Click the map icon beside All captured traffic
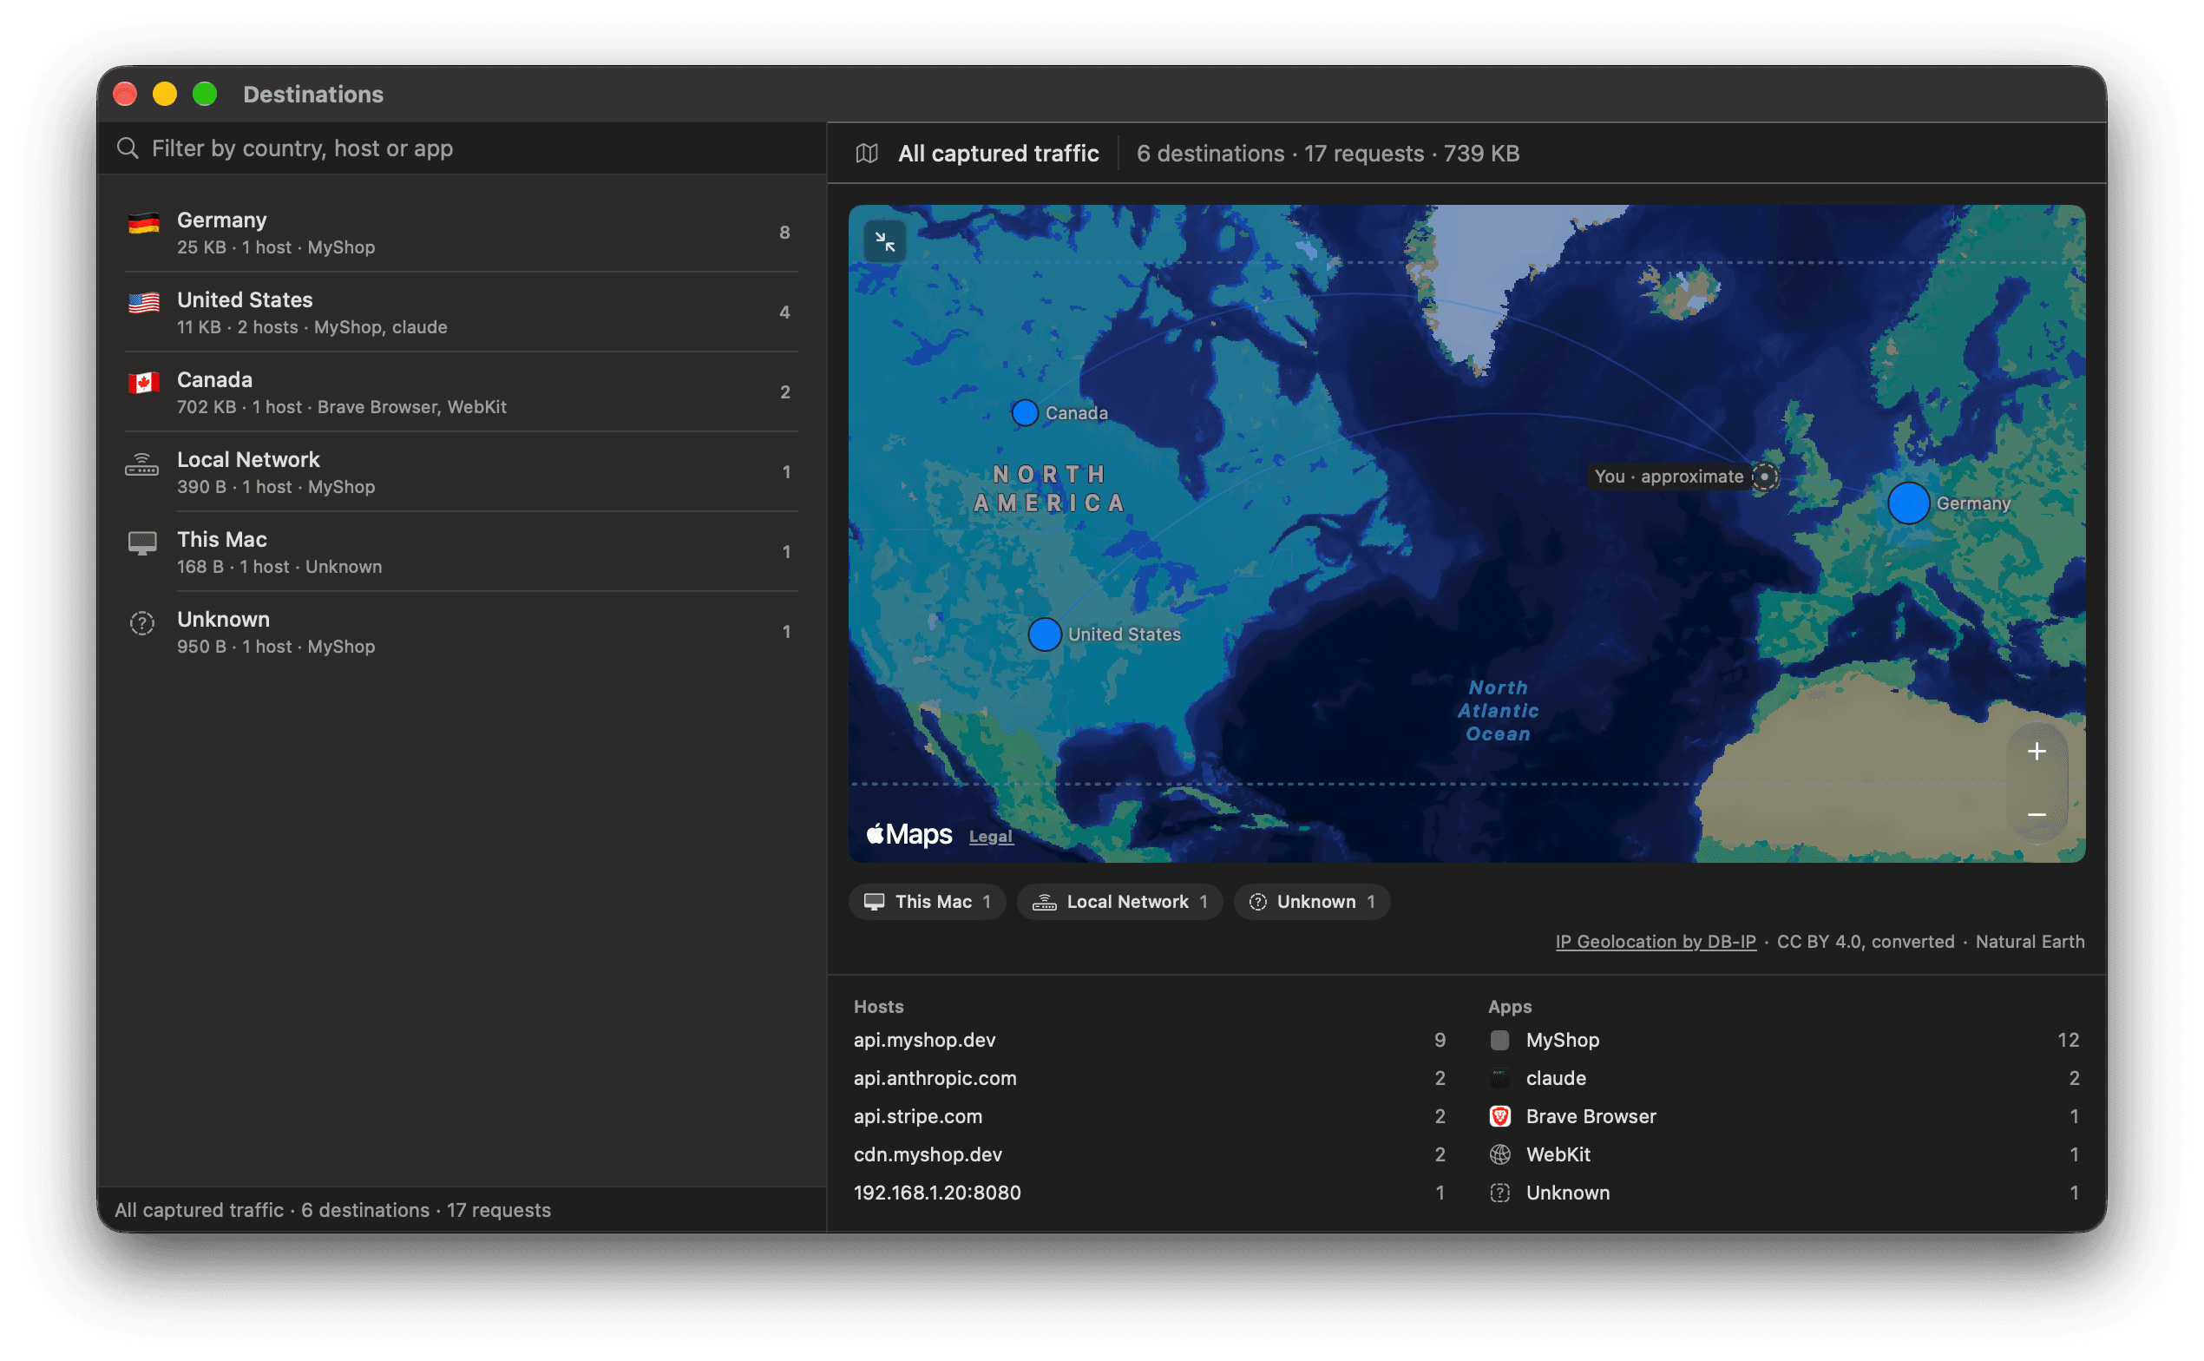This screenshot has width=2204, height=1361. click(x=866, y=153)
